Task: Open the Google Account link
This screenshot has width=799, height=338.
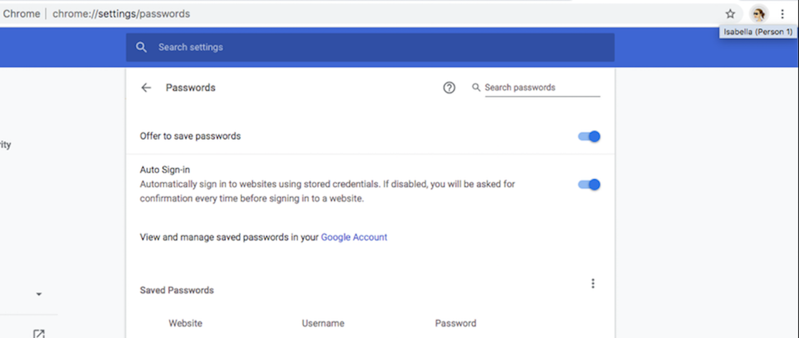Action: click(x=354, y=238)
